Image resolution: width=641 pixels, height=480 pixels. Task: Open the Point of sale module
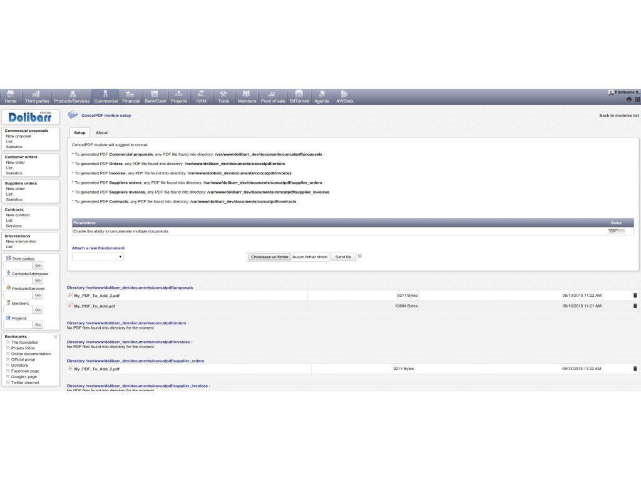click(273, 97)
